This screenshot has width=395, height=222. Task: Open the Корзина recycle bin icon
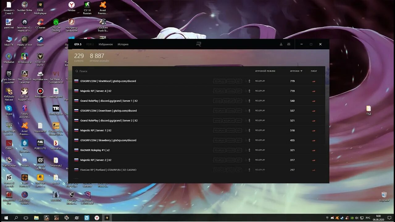click(384, 196)
